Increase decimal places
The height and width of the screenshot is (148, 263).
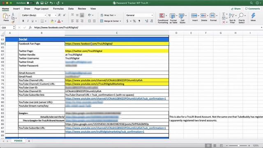click(x=147, y=21)
